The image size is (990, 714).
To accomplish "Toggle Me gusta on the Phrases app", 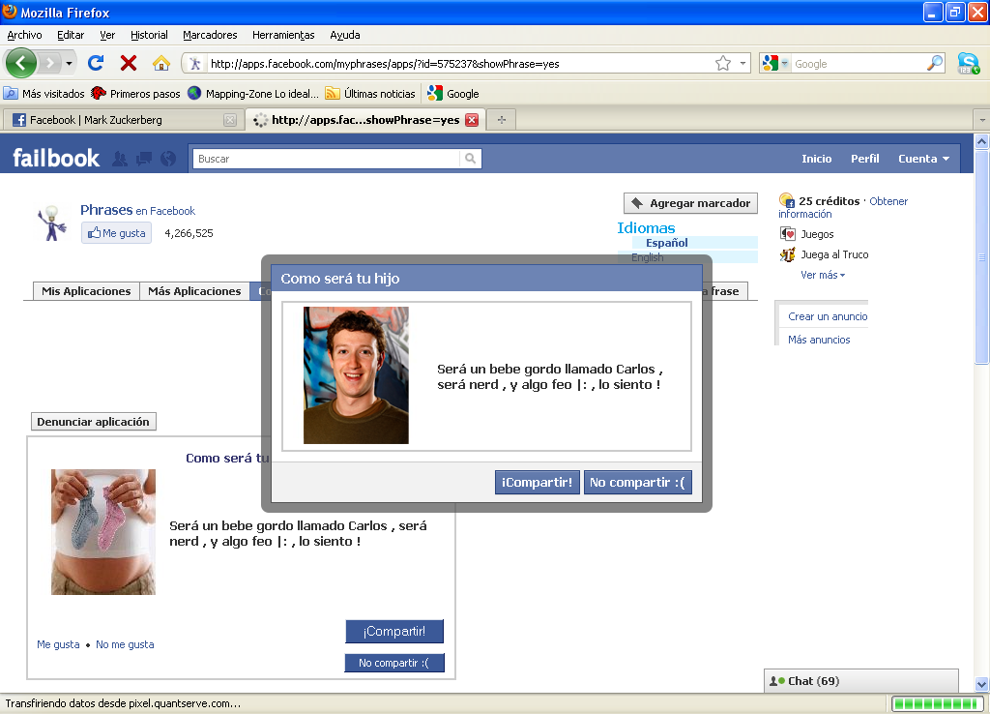I will pyautogui.click(x=115, y=232).
